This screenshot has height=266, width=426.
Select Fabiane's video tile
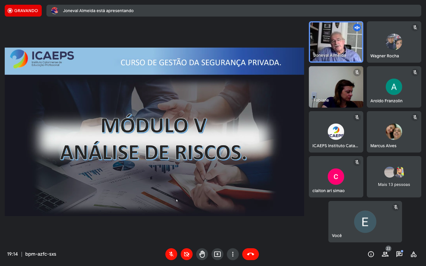[336, 87]
